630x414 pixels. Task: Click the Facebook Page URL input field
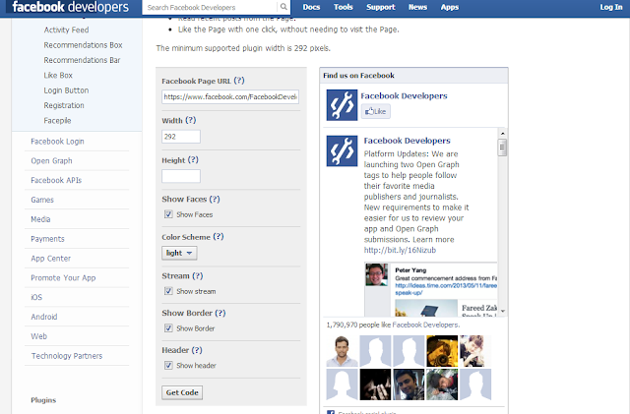coord(230,96)
